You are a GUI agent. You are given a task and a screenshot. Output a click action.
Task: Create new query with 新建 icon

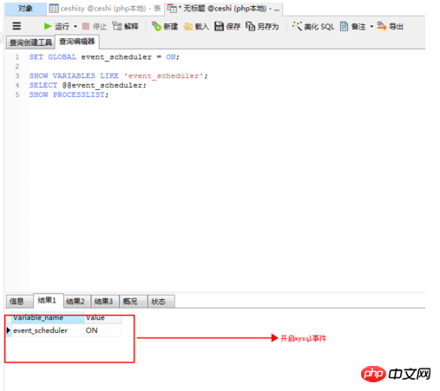pyautogui.click(x=156, y=26)
